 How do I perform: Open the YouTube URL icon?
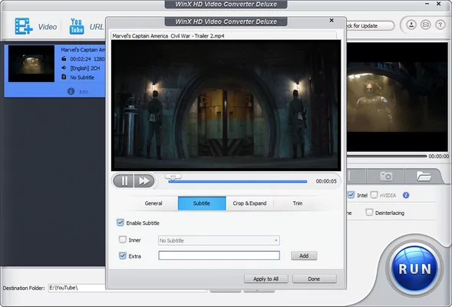point(77,26)
